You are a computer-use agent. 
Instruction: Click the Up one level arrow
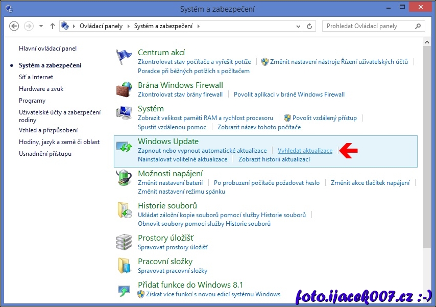click(x=53, y=26)
